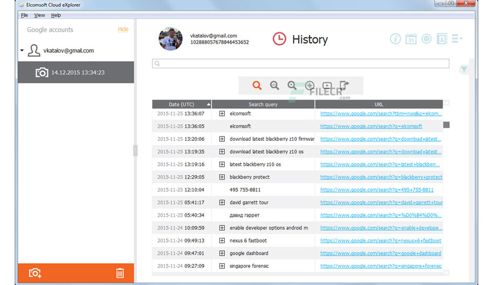Click the person icon beside vkatalov@gmail.com
The width and height of the screenshot is (493, 285).
34,51
